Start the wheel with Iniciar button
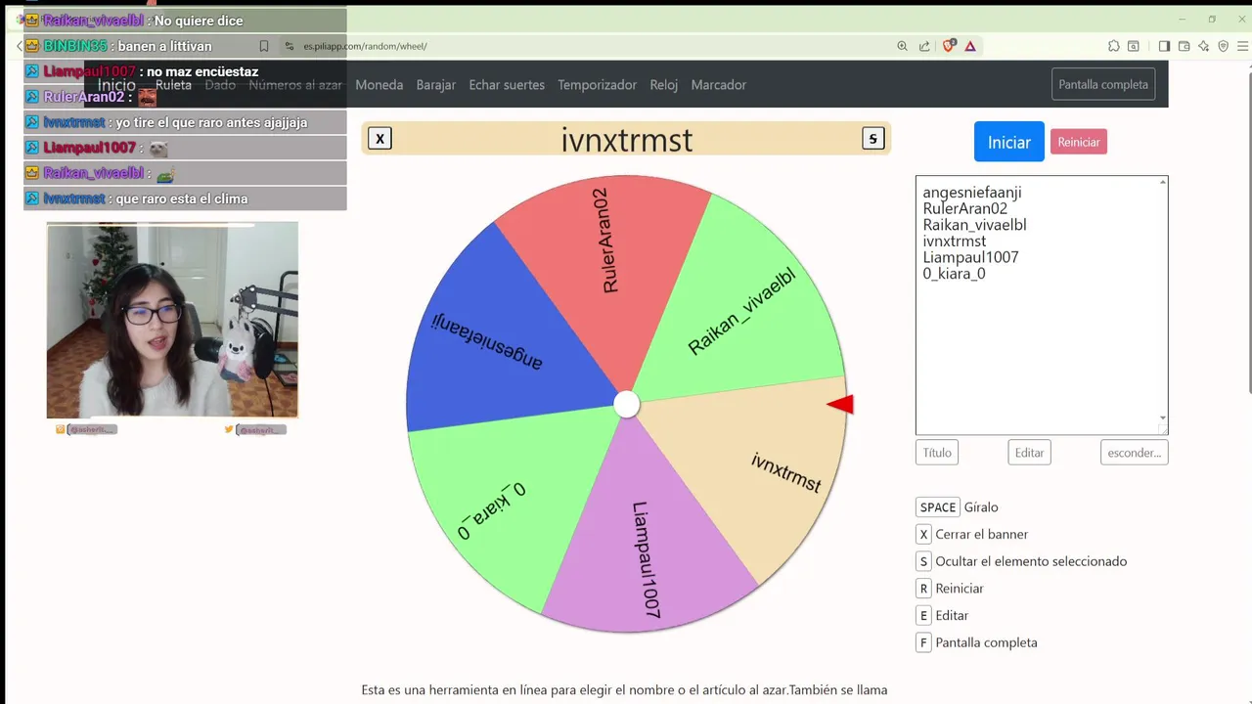Viewport: 1252px width, 704px height. (1008, 142)
